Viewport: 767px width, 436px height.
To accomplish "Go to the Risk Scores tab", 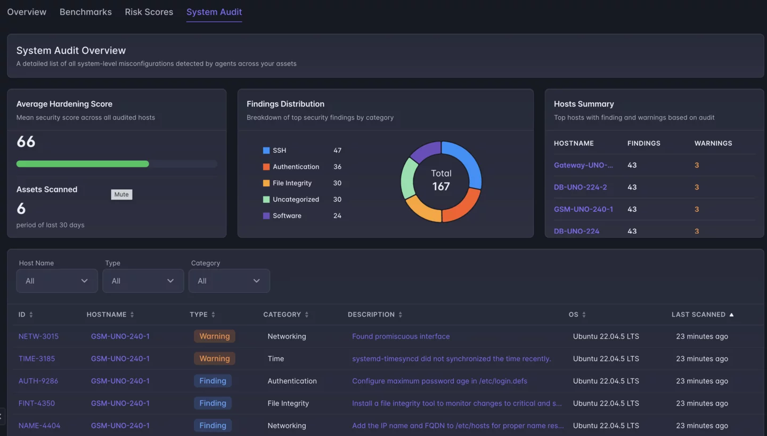I will tap(149, 12).
